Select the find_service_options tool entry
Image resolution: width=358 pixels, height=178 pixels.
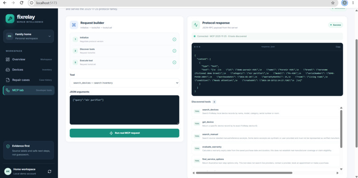click(266, 161)
